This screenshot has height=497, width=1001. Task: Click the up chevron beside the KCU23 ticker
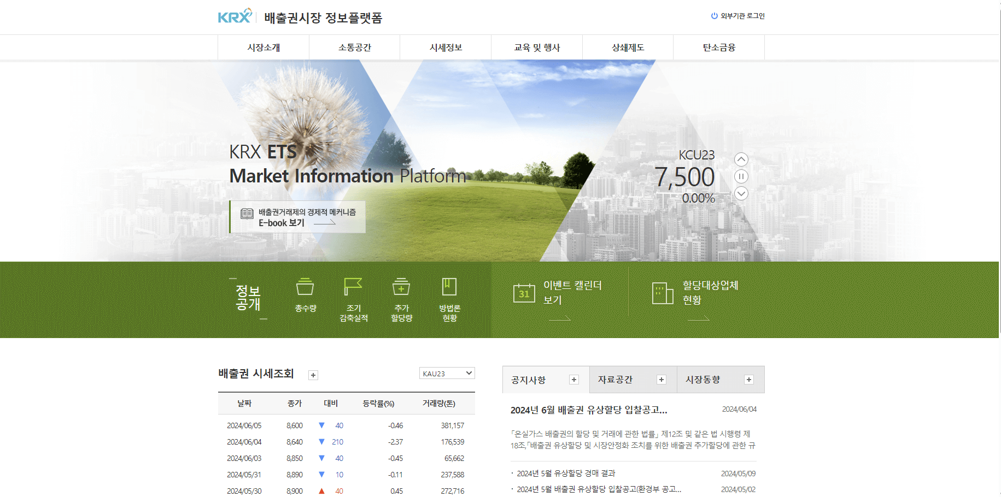point(741,159)
